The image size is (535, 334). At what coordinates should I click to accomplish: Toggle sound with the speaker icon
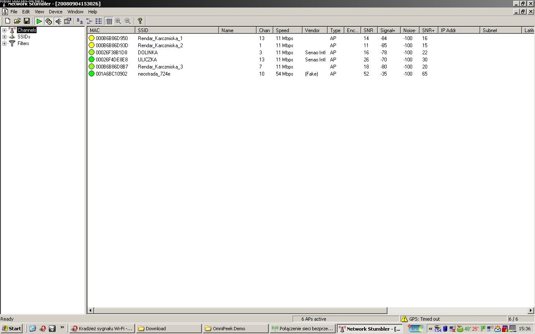(58, 21)
